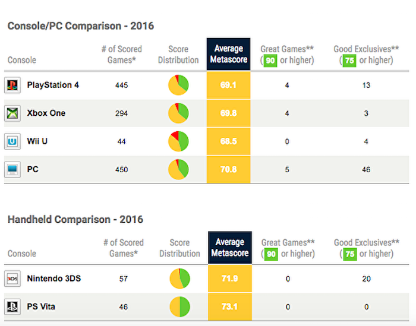This screenshot has height=326, width=416.
Task: Open the Nintendo 3DS link
Action: [54, 278]
